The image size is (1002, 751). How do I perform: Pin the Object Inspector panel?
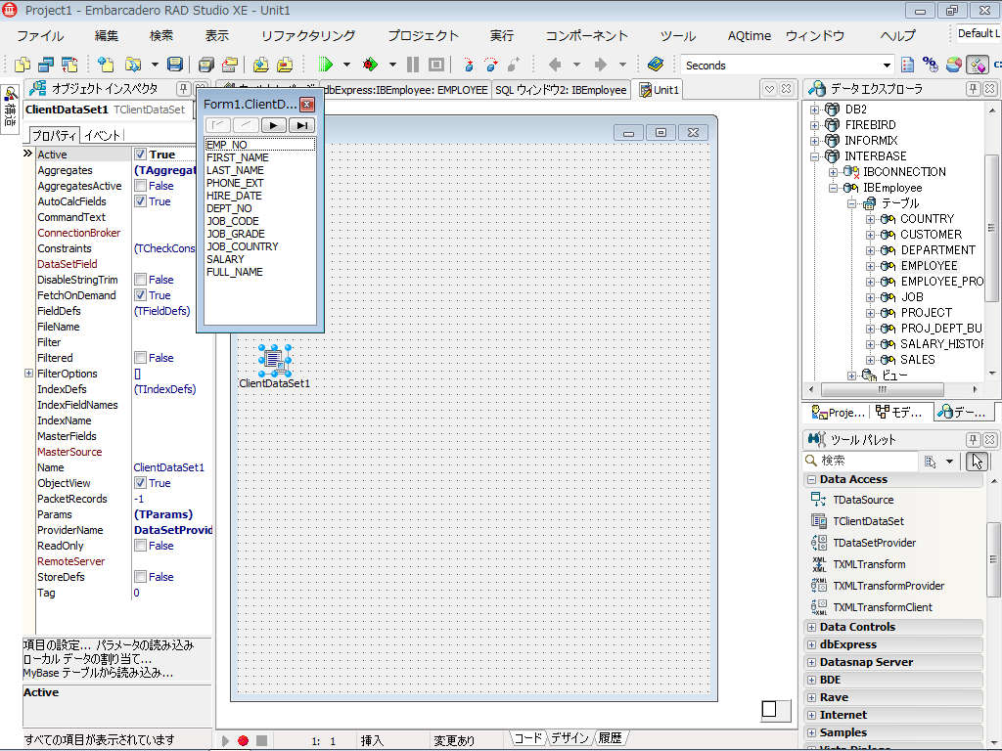click(x=183, y=89)
